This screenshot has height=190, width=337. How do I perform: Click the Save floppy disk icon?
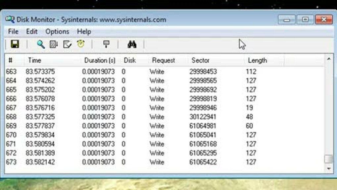coord(15,44)
